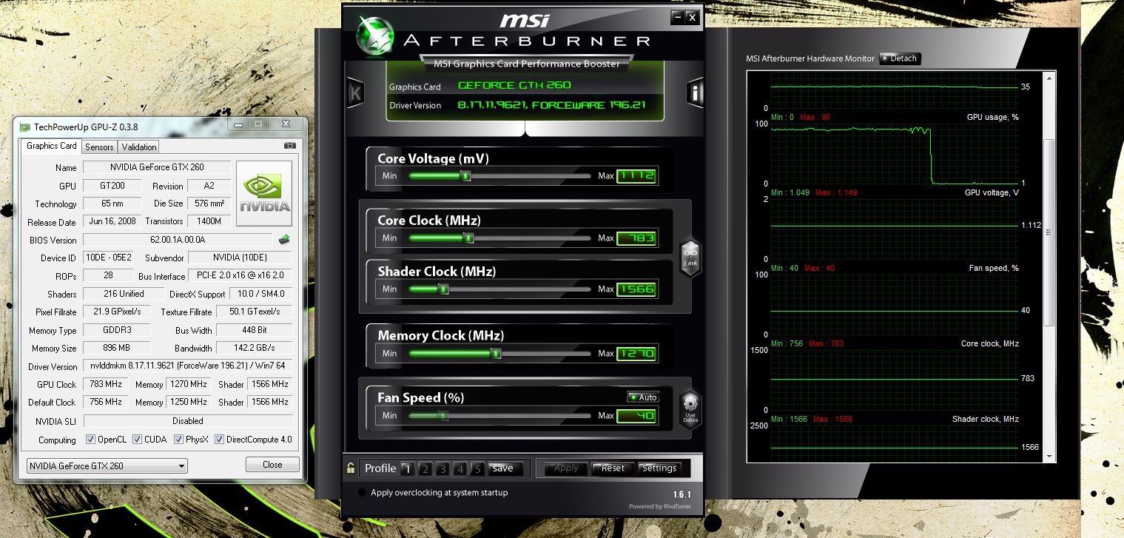The width and height of the screenshot is (1124, 538).
Task: Select profile slot 5
Action: tap(477, 468)
